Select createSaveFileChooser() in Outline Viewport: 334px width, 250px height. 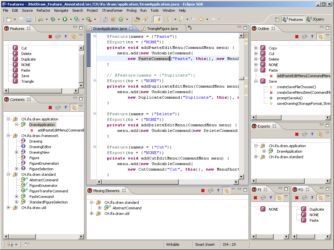296,87
